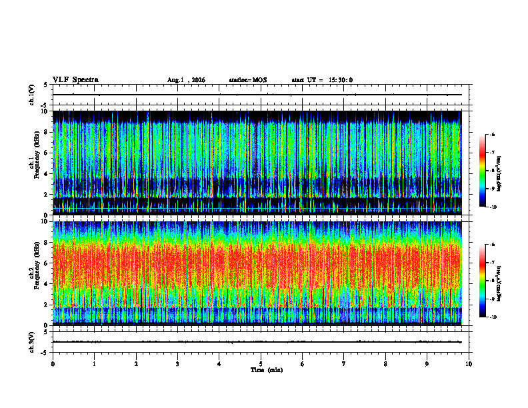Click time axis tick label "5"
The image size is (528, 408).
[261, 364]
